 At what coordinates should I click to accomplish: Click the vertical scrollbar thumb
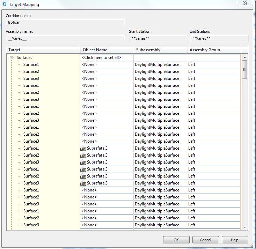coord(244,69)
